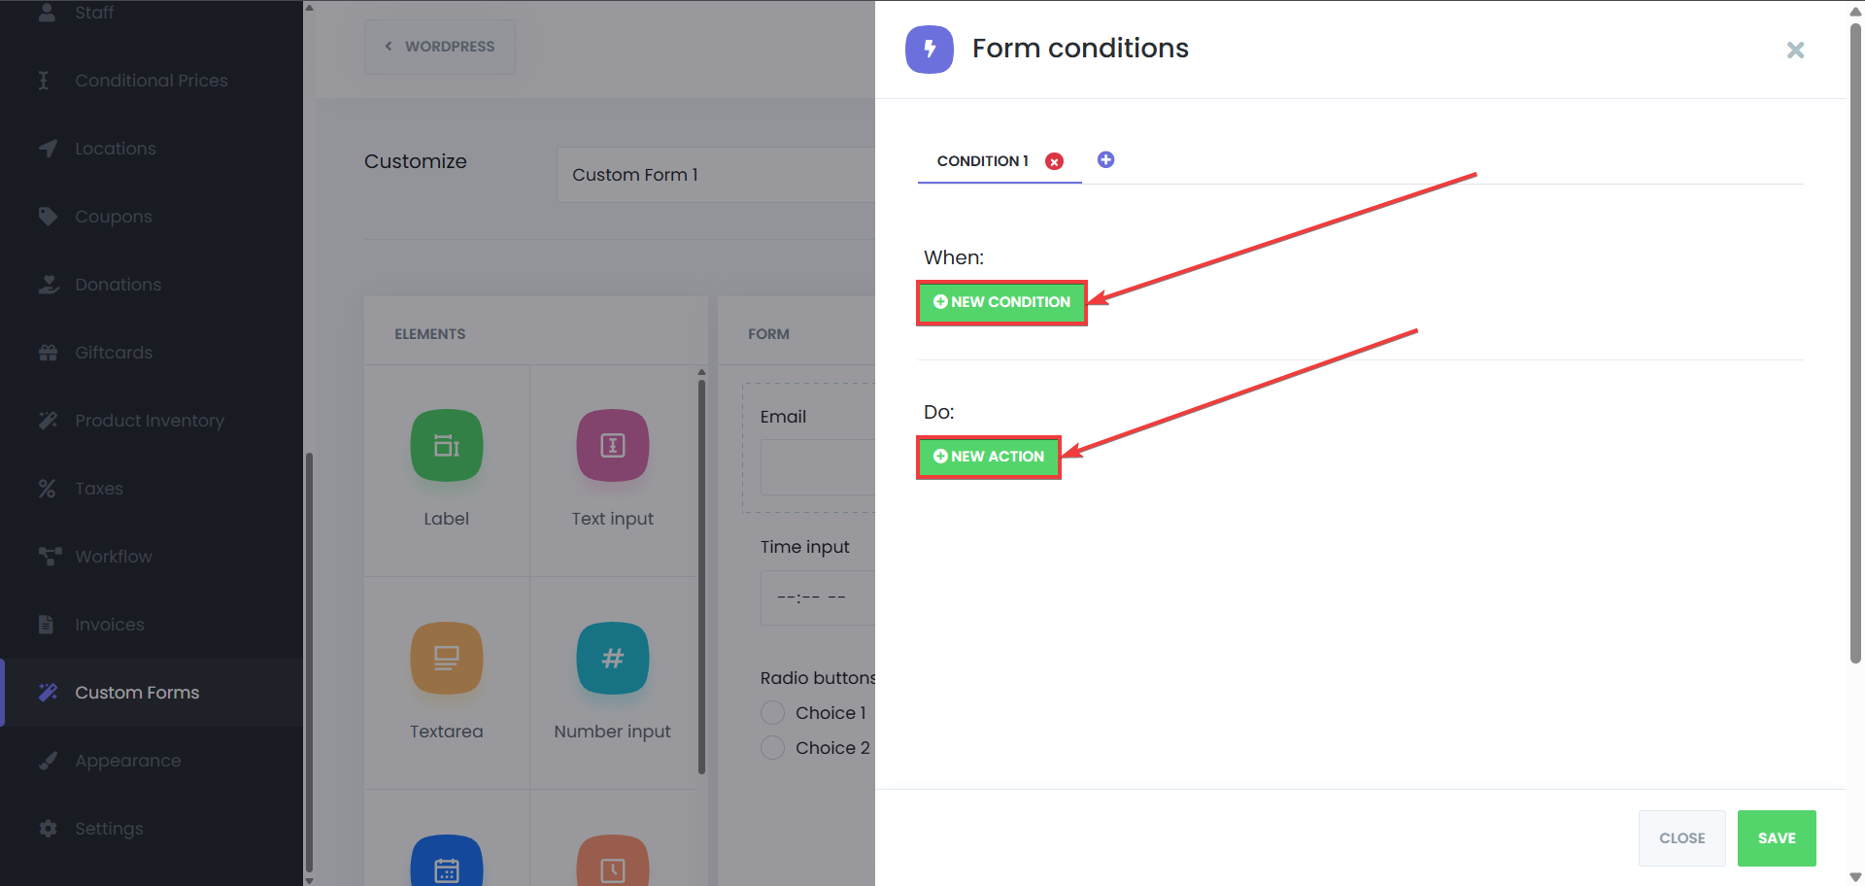Switch to the Condition 1 tab
Viewport: 1865px width, 886px height.
[x=982, y=161]
